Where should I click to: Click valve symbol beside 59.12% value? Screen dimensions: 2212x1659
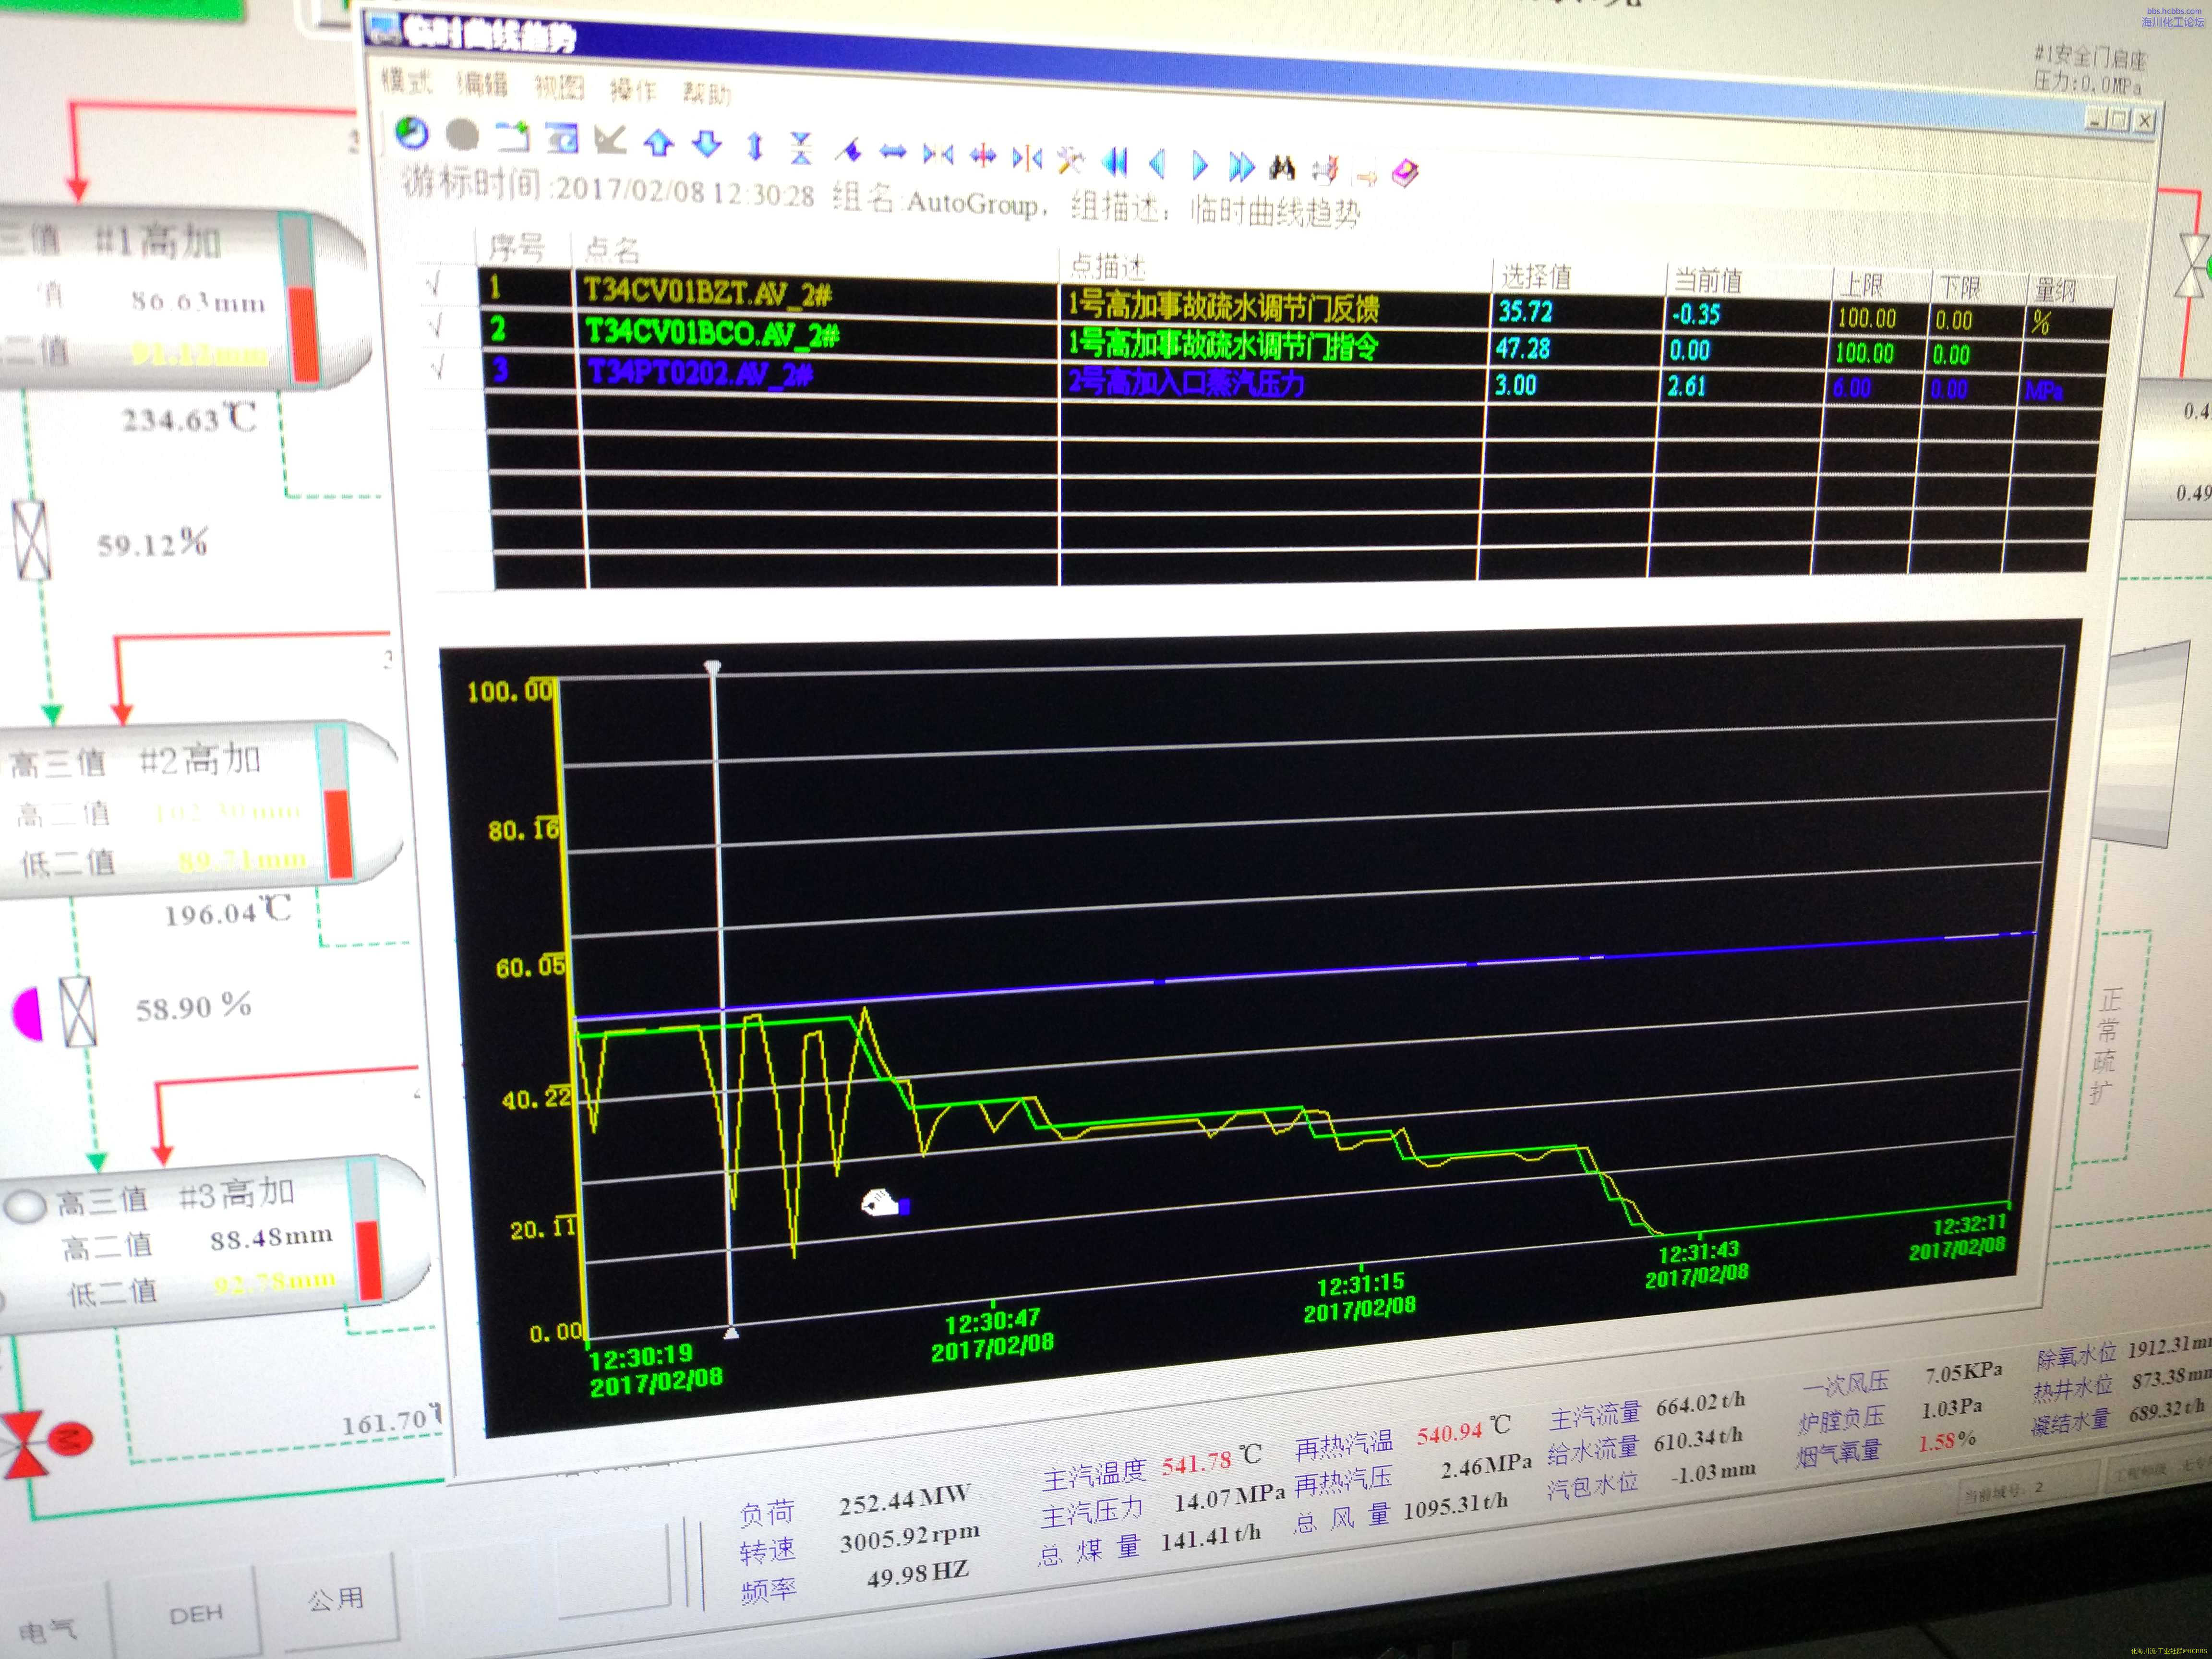31,540
